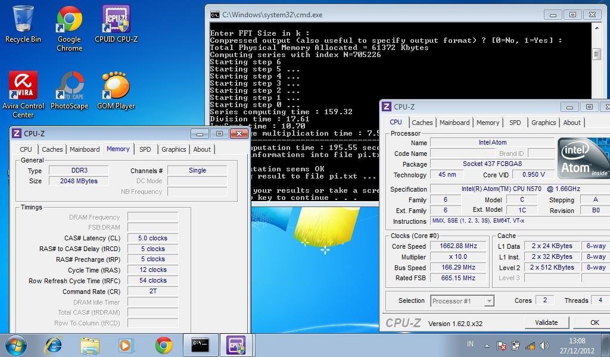
Task: Click the IN language indicator
Action: (x=471, y=344)
